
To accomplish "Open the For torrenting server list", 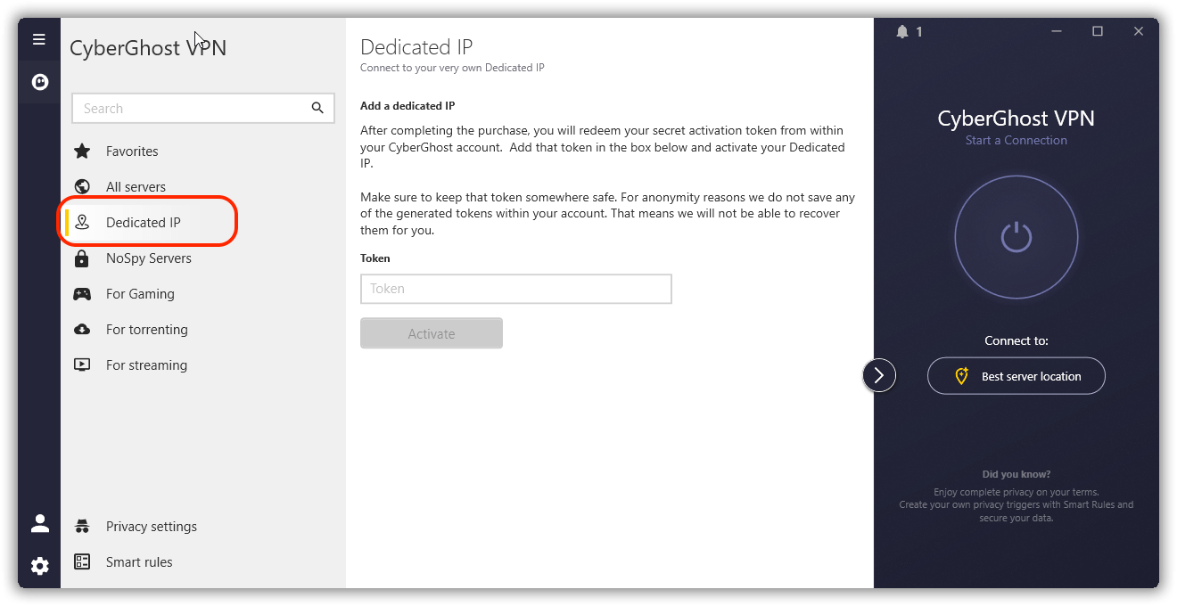I will point(203,330).
